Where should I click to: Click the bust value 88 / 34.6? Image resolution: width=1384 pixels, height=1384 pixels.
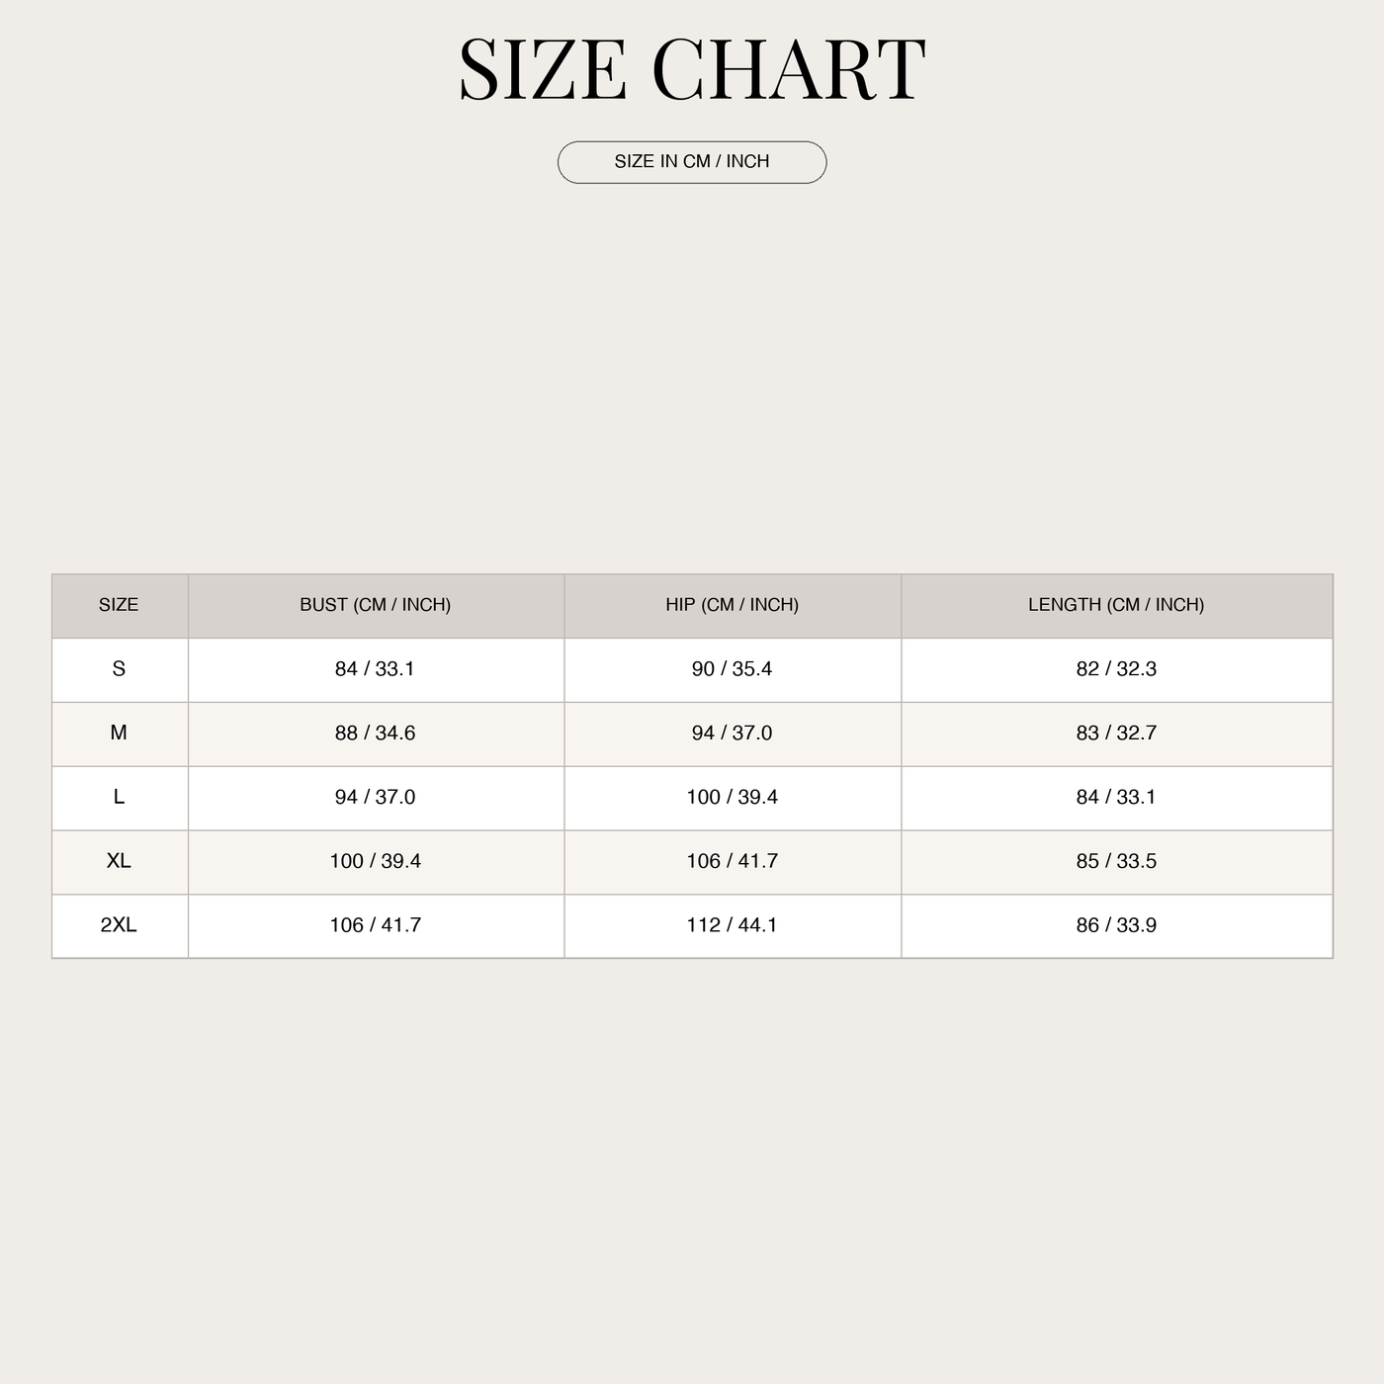pyautogui.click(x=376, y=734)
